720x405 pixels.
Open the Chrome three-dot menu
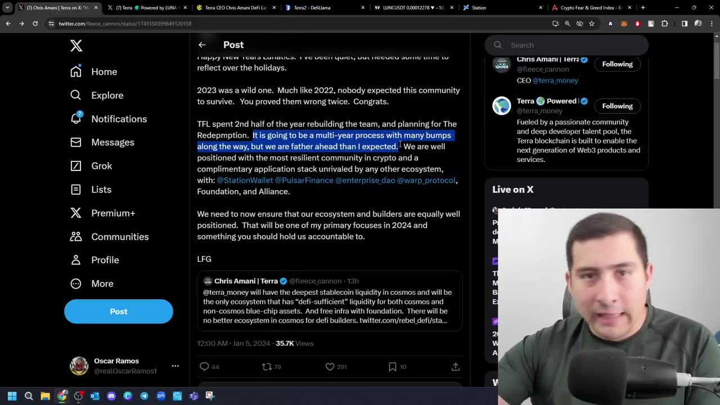click(712, 24)
